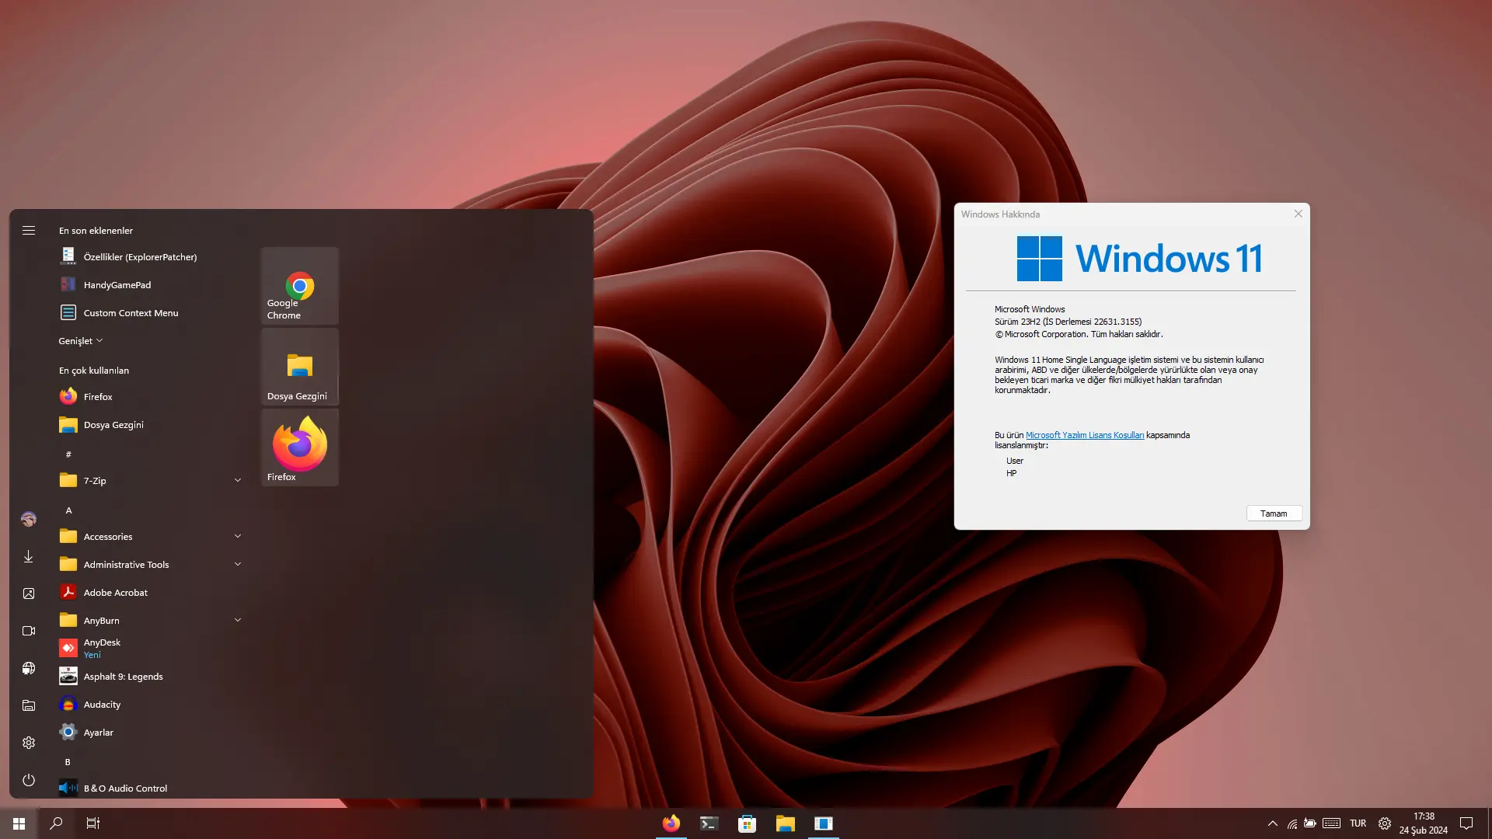Expand the AnyBurn folder

coord(151,620)
